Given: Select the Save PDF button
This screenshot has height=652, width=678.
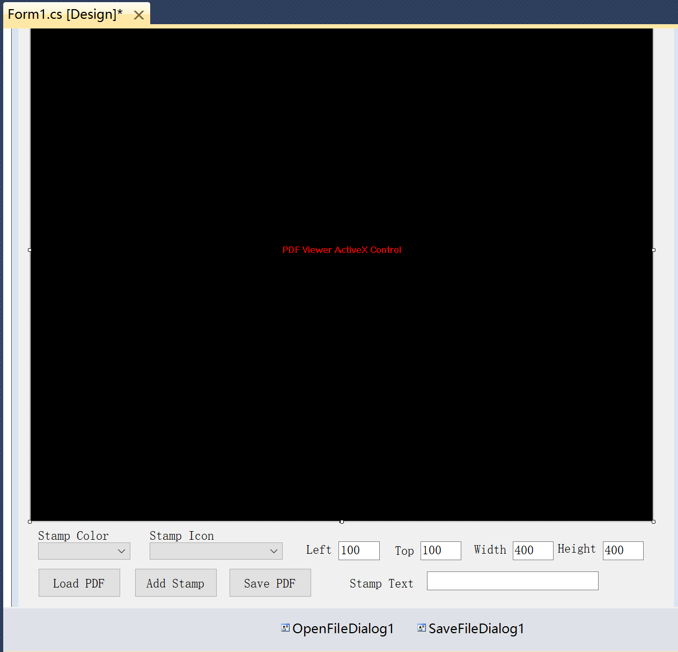Looking at the screenshot, I should pyautogui.click(x=270, y=583).
